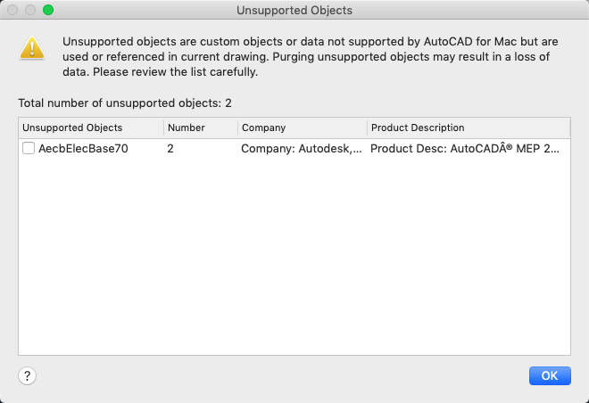Click the yellow warning triangle icon
Viewport: 589px width, 403px height.
click(x=32, y=48)
